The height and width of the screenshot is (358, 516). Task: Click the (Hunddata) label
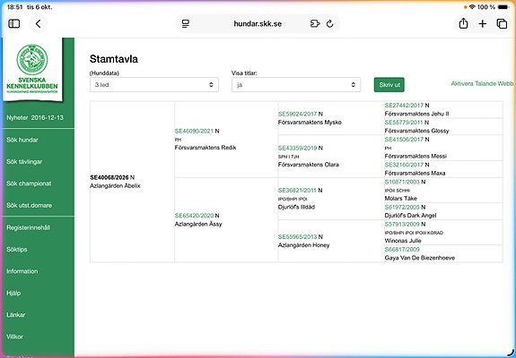[x=104, y=73]
